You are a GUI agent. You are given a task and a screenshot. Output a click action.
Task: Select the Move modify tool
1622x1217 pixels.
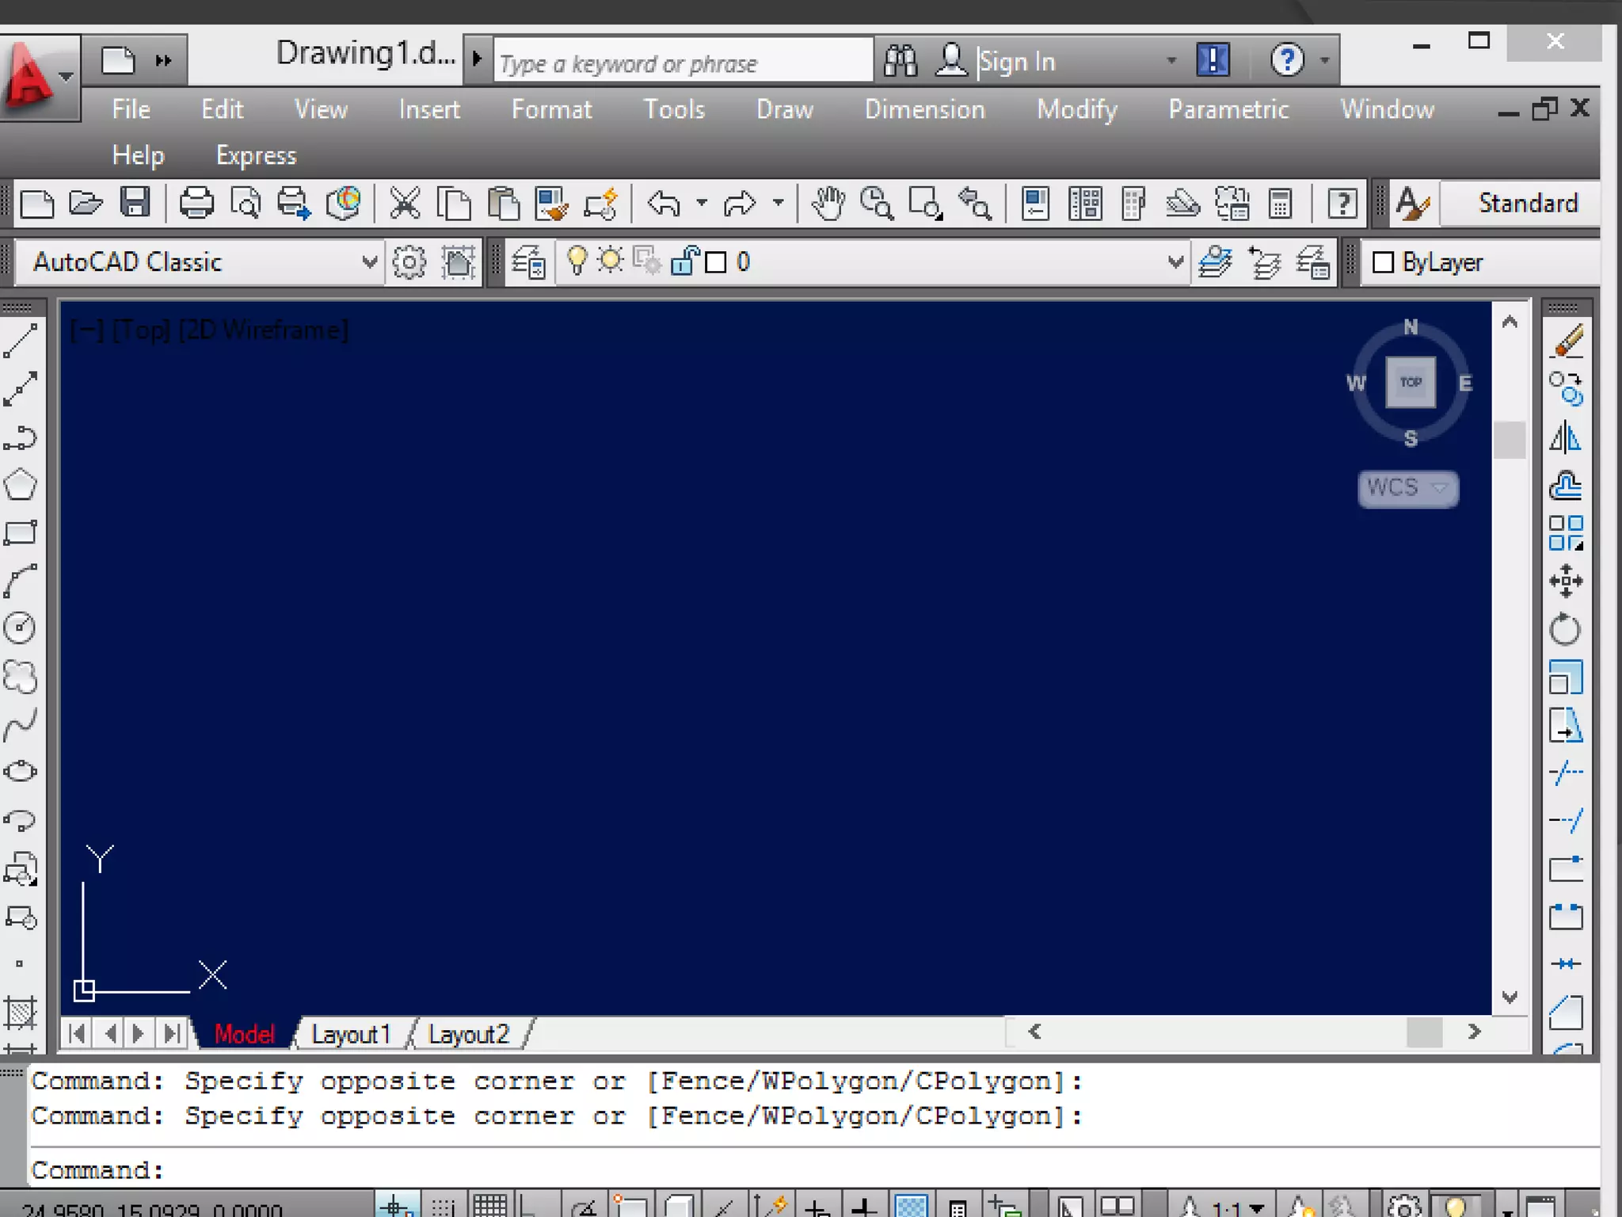click(x=1565, y=581)
